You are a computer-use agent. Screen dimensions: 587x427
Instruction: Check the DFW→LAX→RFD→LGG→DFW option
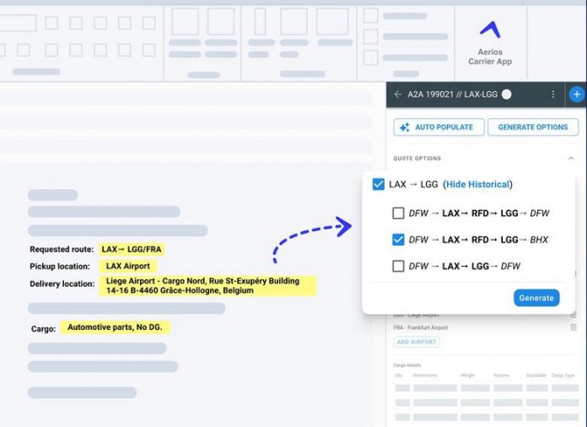[x=398, y=213]
